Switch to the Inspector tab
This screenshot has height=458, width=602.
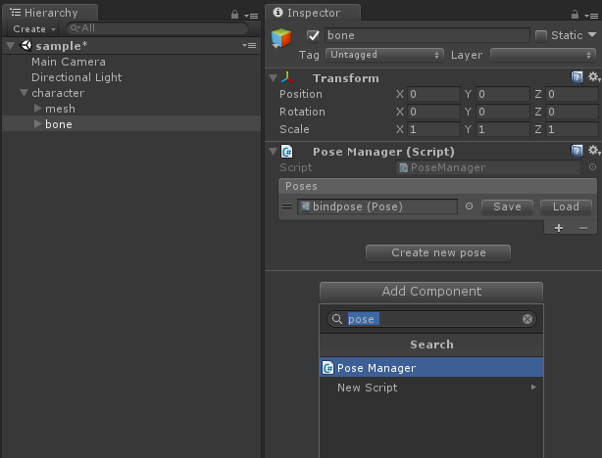click(313, 13)
